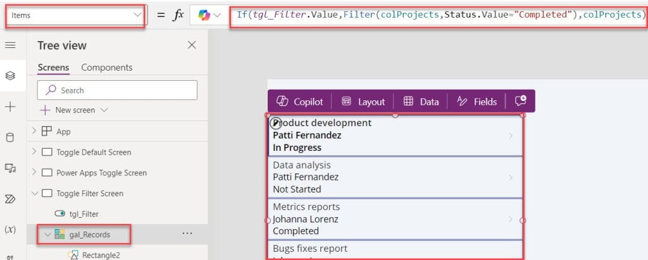Image resolution: width=648 pixels, height=260 pixels.
Task: Click the edit pencil icon on gallery
Action: click(276, 123)
